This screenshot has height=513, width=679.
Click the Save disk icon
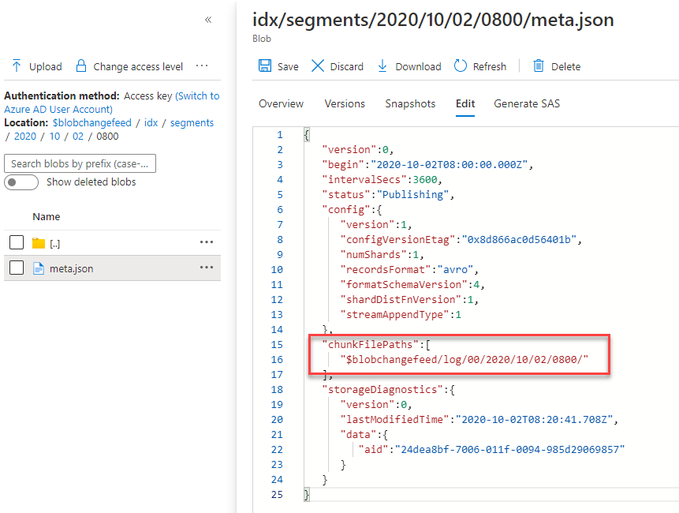point(265,66)
